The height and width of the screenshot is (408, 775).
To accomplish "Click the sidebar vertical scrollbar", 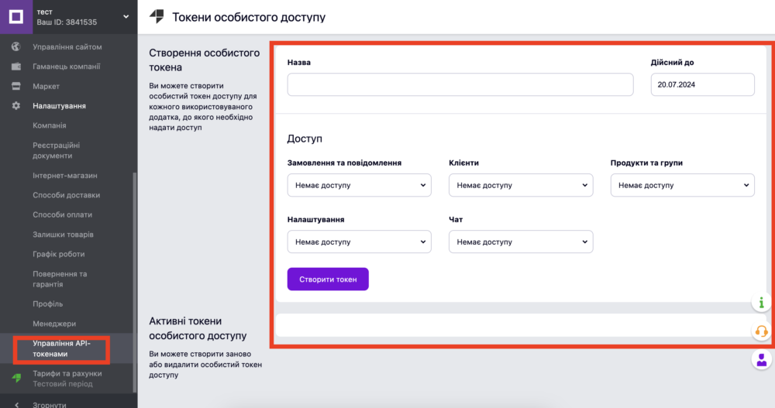I will click(135, 282).
